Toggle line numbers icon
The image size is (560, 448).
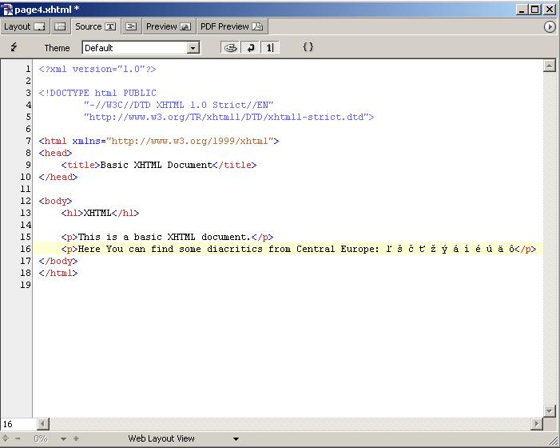click(270, 47)
